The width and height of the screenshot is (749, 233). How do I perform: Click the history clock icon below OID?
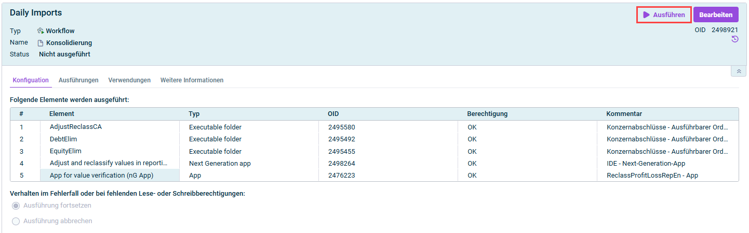click(734, 39)
